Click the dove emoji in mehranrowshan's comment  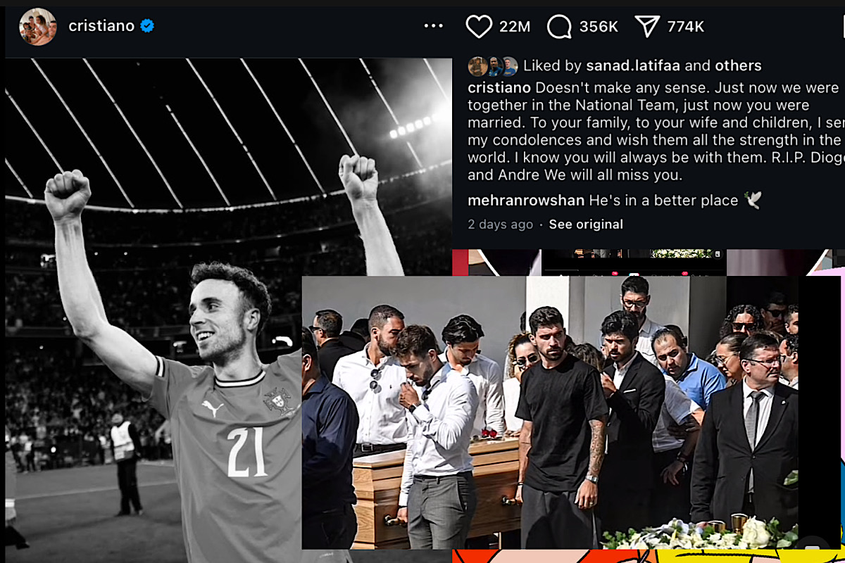pyautogui.click(x=753, y=201)
